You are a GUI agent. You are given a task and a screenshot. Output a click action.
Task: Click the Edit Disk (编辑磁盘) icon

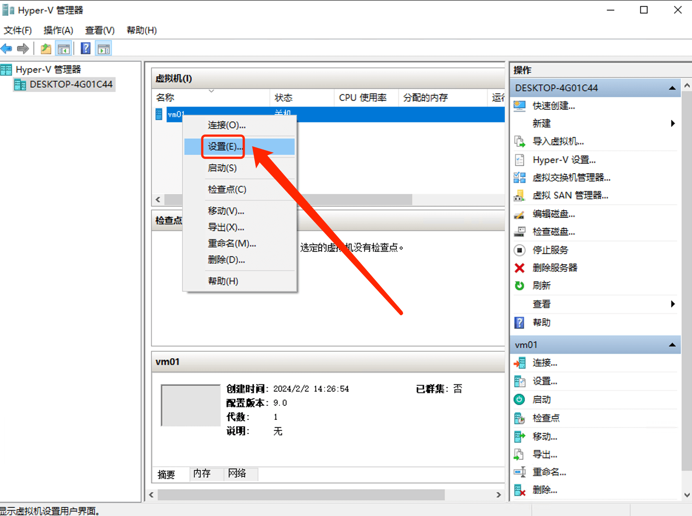[x=520, y=214]
